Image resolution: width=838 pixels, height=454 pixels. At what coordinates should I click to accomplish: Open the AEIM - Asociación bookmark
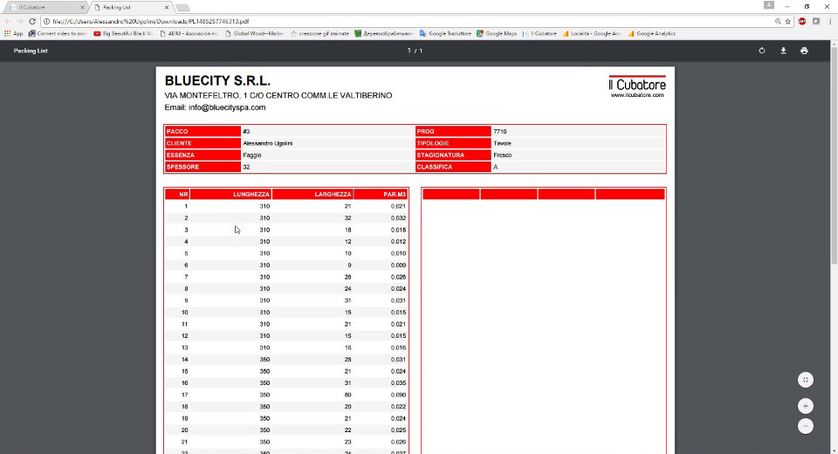(189, 33)
